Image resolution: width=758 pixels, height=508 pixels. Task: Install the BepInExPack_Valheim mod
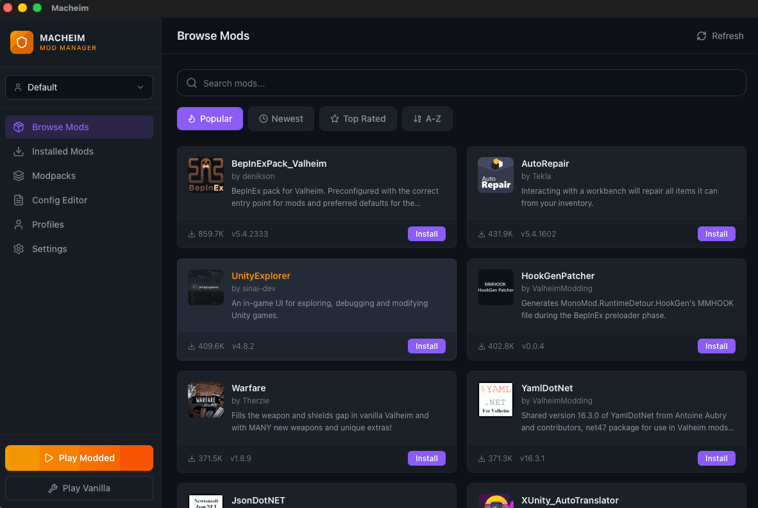pyautogui.click(x=426, y=234)
